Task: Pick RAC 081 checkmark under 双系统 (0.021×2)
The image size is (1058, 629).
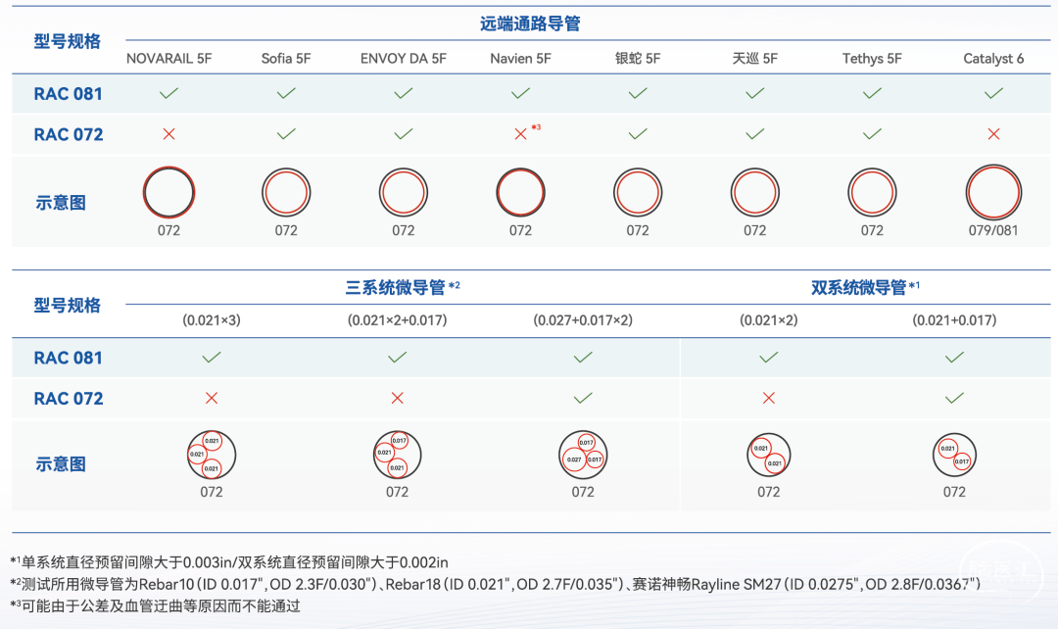Action: [769, 357]
